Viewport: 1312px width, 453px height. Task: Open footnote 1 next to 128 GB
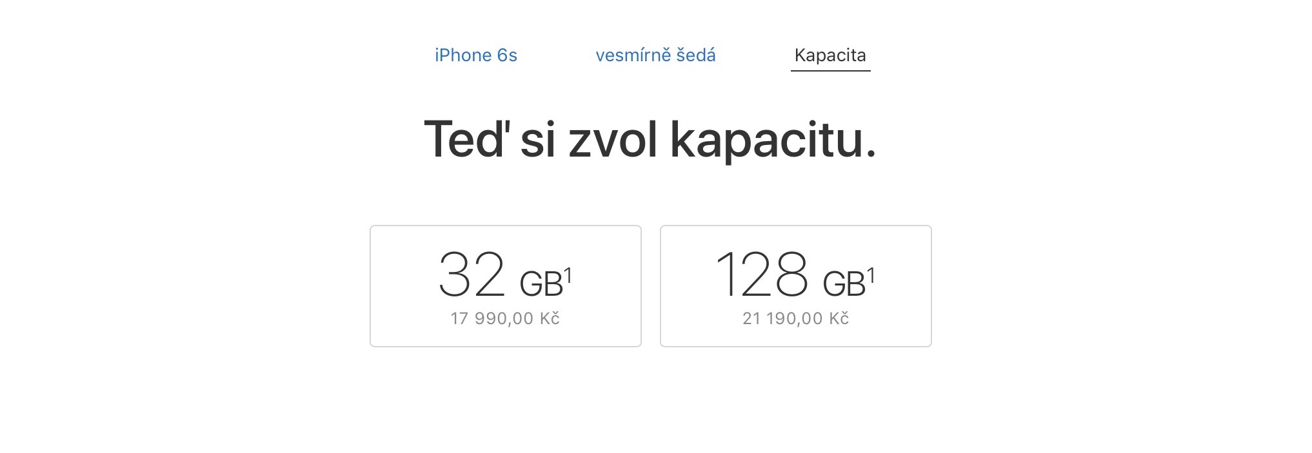click(871, 276)
